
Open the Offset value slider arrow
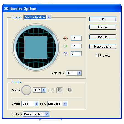pos(37,104)
